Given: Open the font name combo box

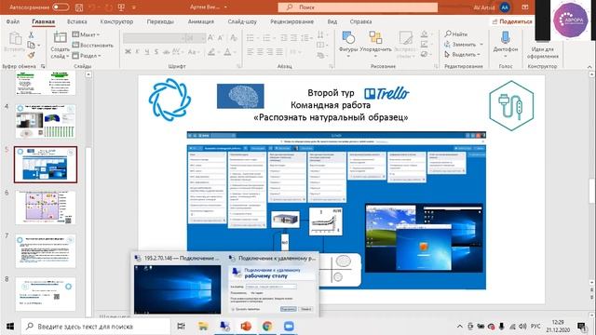Looking at the screenshot, I should [x=154, y=38].
